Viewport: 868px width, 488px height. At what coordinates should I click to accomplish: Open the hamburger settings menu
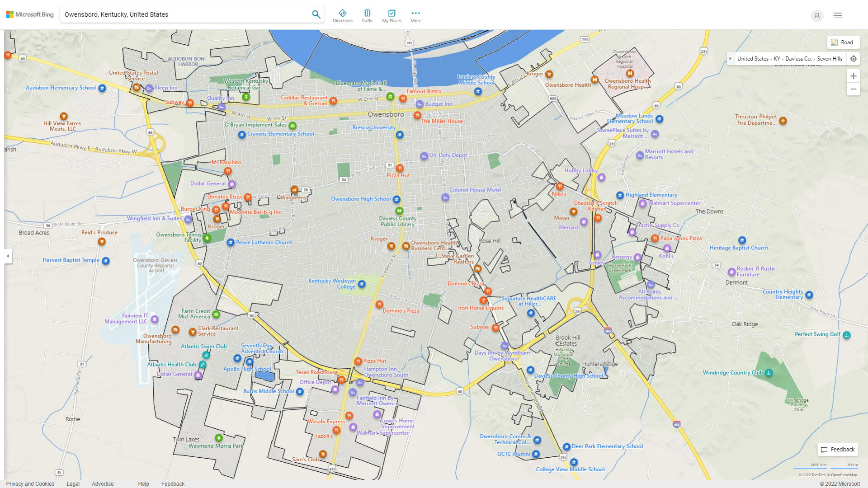click(837, 15)
